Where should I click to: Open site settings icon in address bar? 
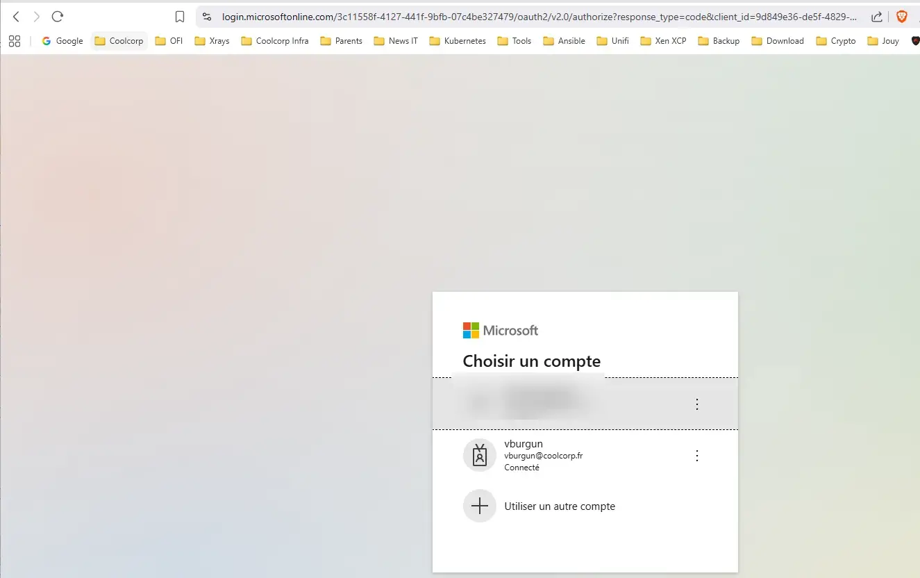click(207, 17)
